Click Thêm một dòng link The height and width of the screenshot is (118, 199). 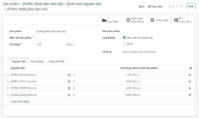20,102
